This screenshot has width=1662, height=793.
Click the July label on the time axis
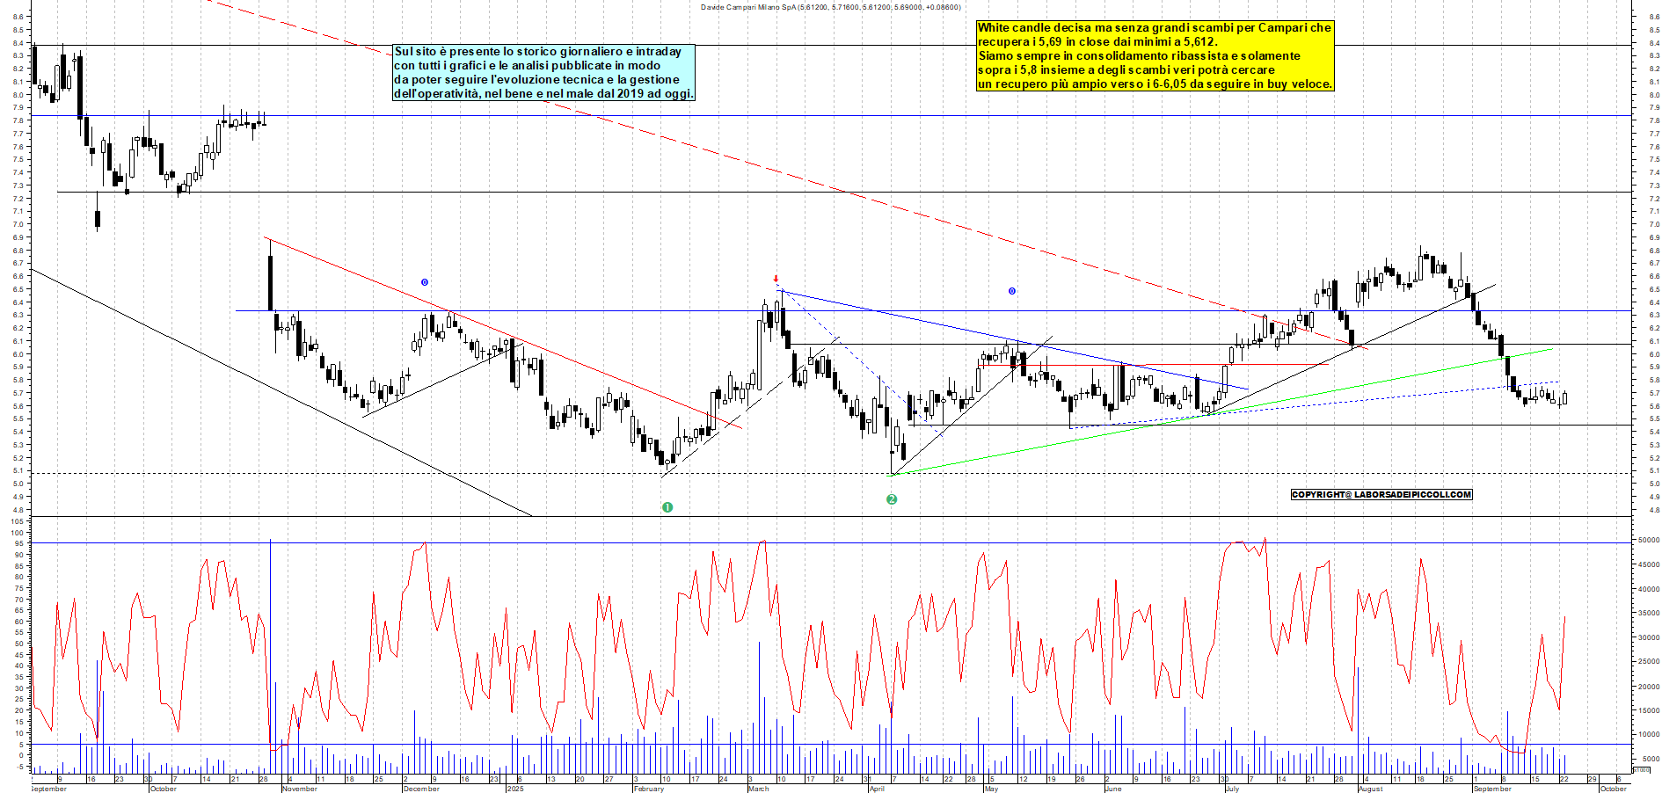pos(1232,789)
